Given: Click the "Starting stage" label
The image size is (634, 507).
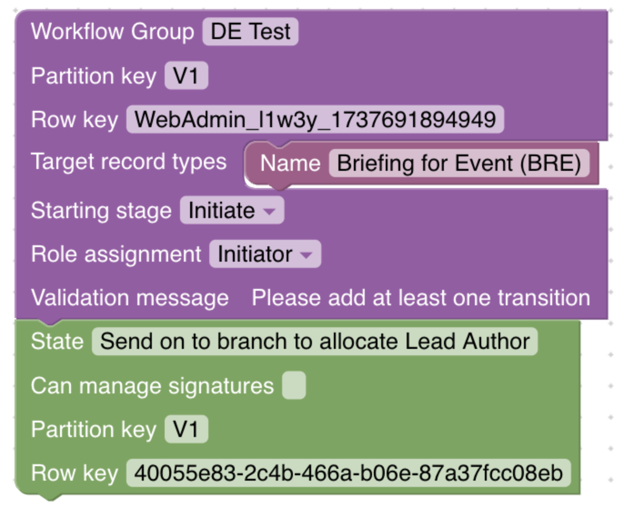Looking at the screenshot, I should coord(101,211).
